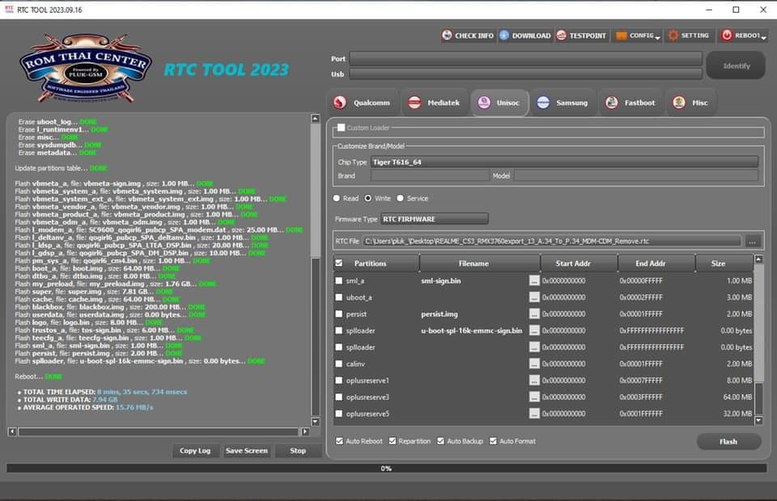Click the CHECK INFO toolbar button
This screenshot has height=501, width=777.
click(468, 36)
